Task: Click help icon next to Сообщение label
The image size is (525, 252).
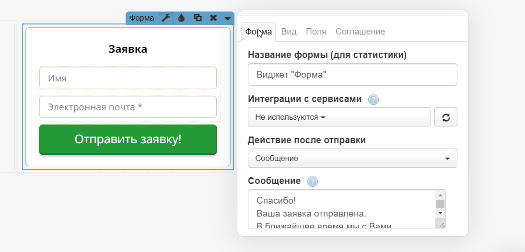Action: 313,182
